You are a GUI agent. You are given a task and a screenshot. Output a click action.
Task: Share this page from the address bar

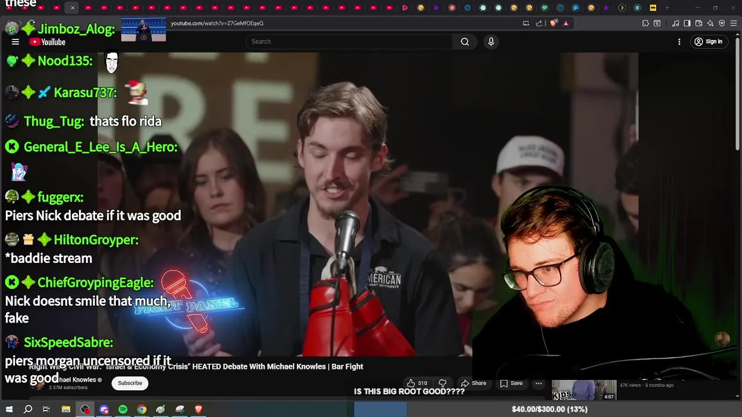pyautogui.click(x=539, y=23)
